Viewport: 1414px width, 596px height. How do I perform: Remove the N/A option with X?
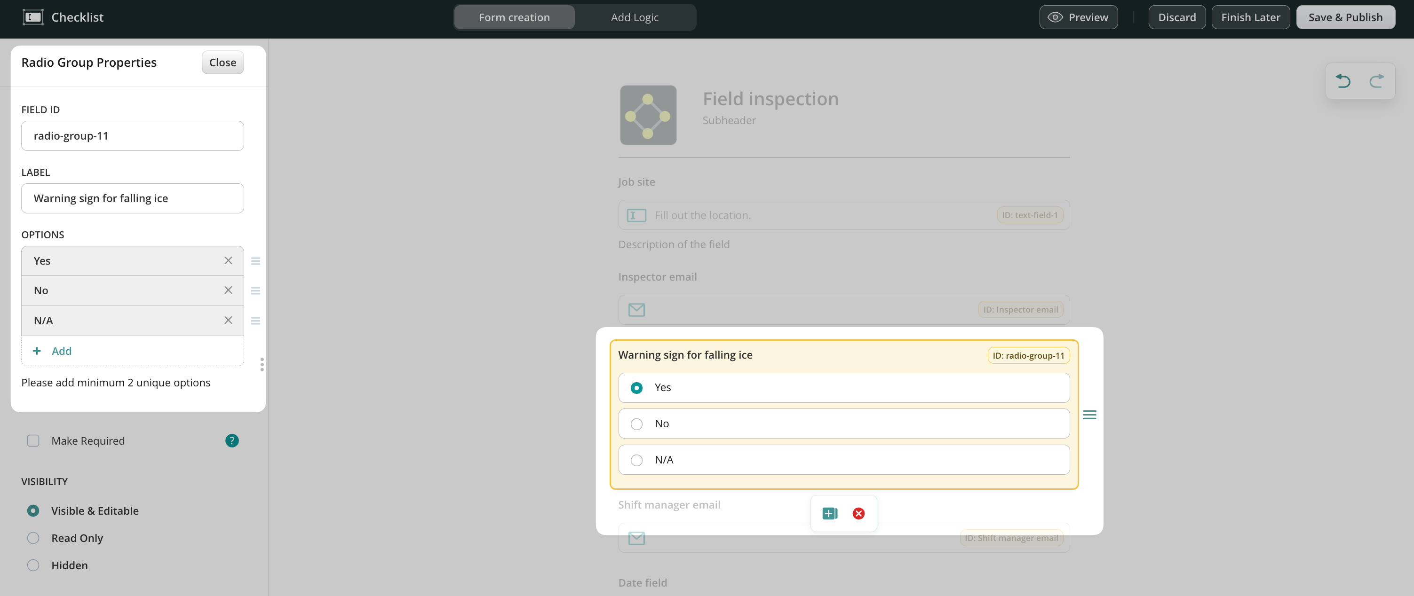click(x=228, y=320)
